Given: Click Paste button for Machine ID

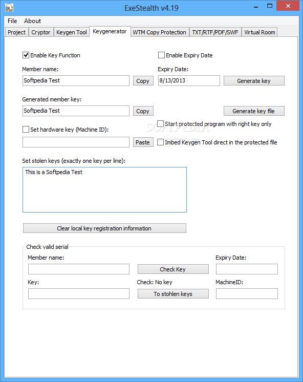Looking at the screenshot, I should tap(143, 142).
